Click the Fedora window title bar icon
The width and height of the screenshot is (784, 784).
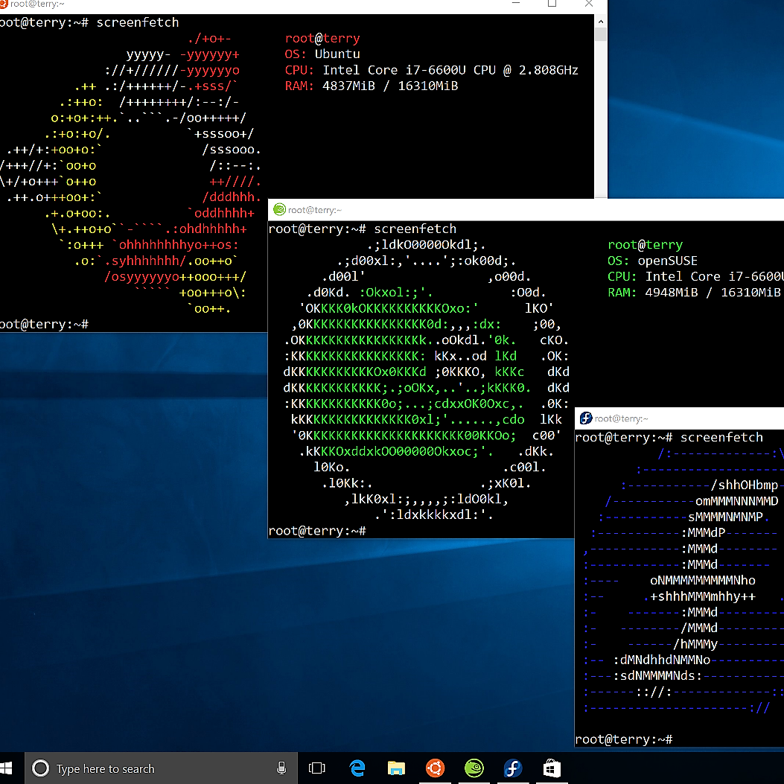tap(586, 418)
